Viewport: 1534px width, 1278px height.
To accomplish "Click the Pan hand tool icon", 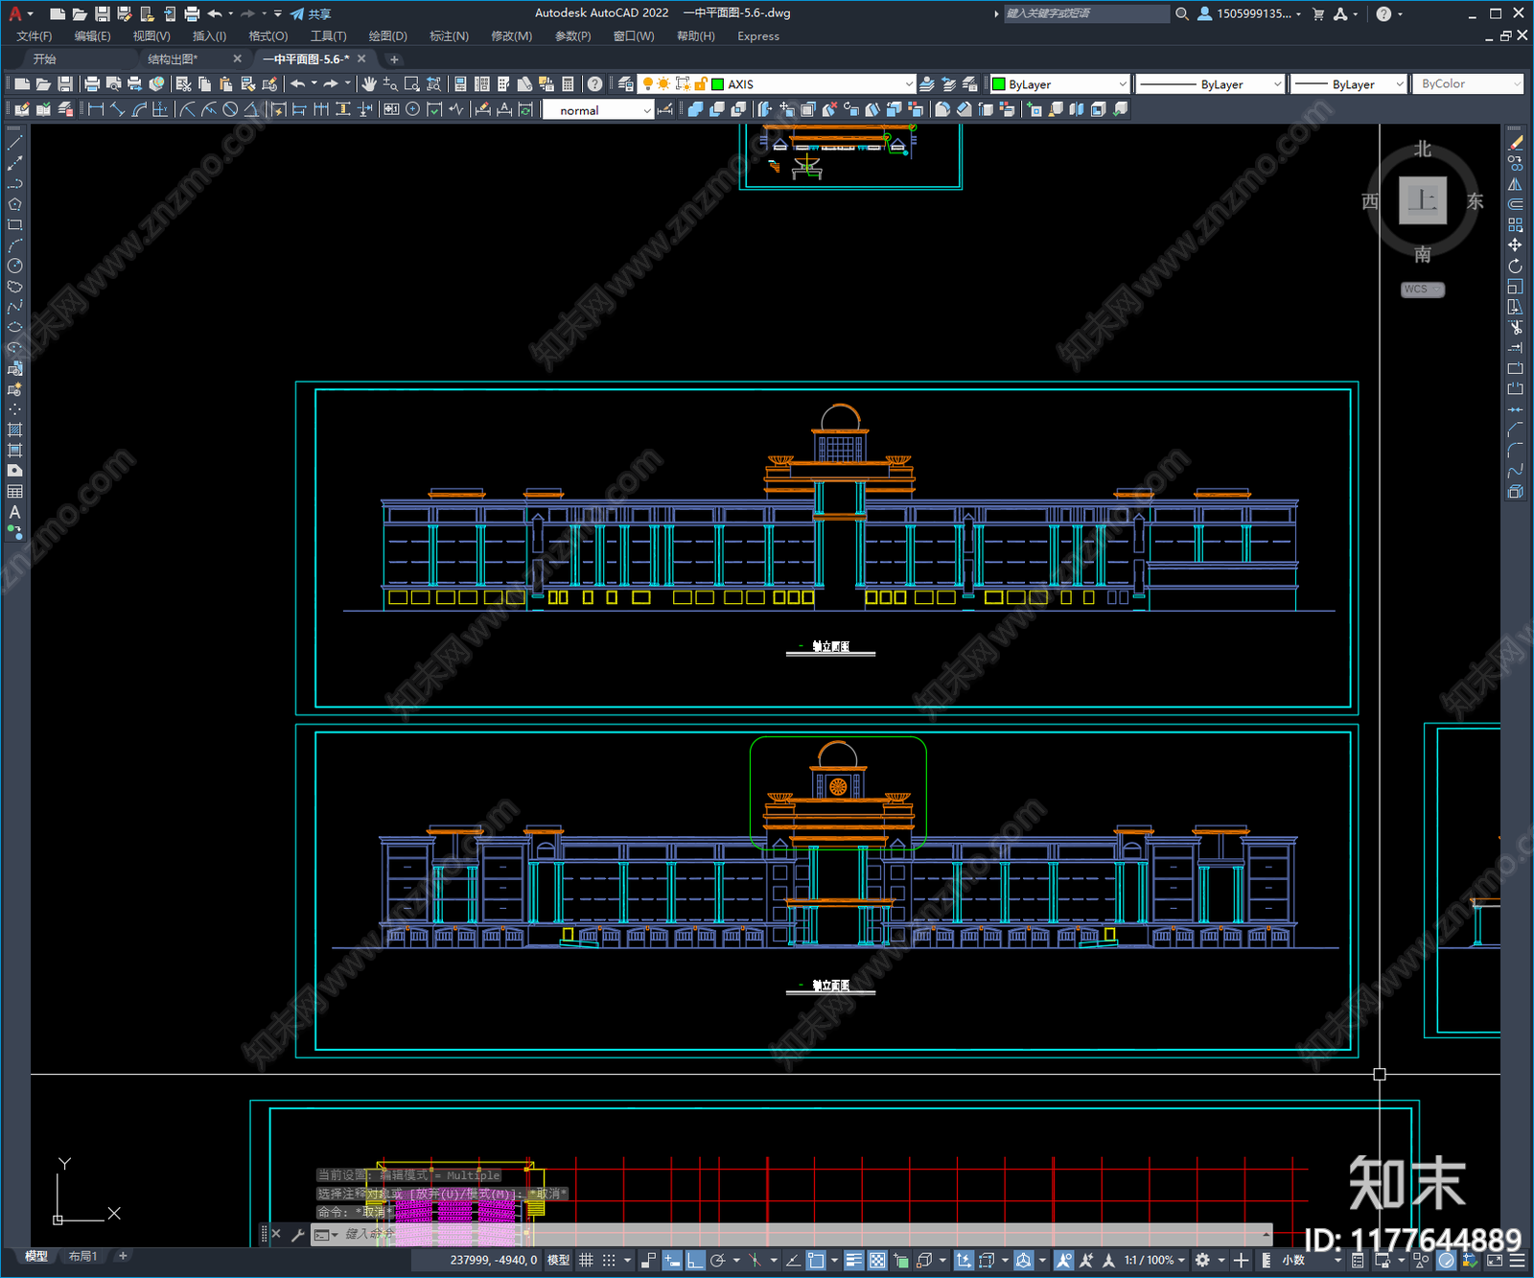I will coord(369,84).
